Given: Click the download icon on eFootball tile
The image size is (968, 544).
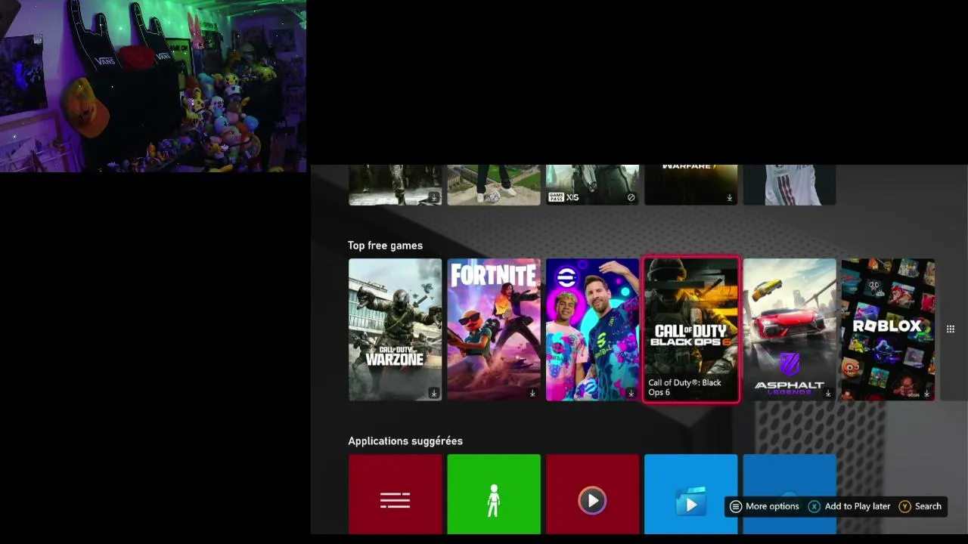Looking at the screenshot, I should click(631, 393).
